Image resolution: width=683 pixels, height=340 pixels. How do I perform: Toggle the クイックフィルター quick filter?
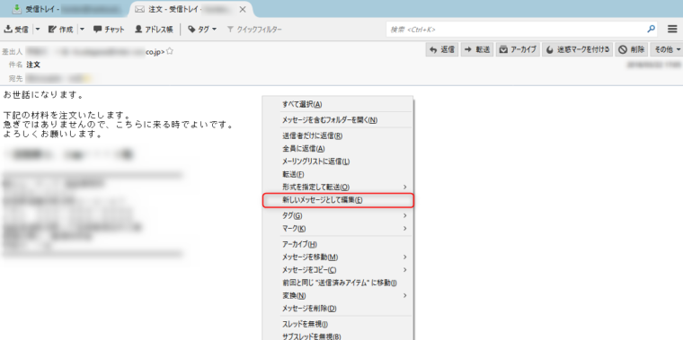255,30
